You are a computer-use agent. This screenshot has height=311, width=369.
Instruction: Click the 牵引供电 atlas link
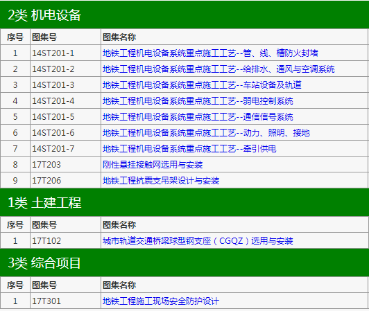(189, 148)
